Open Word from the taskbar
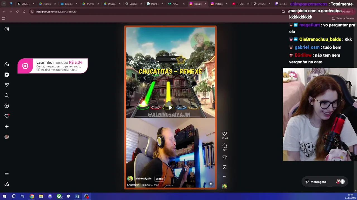 click(77, 196)
